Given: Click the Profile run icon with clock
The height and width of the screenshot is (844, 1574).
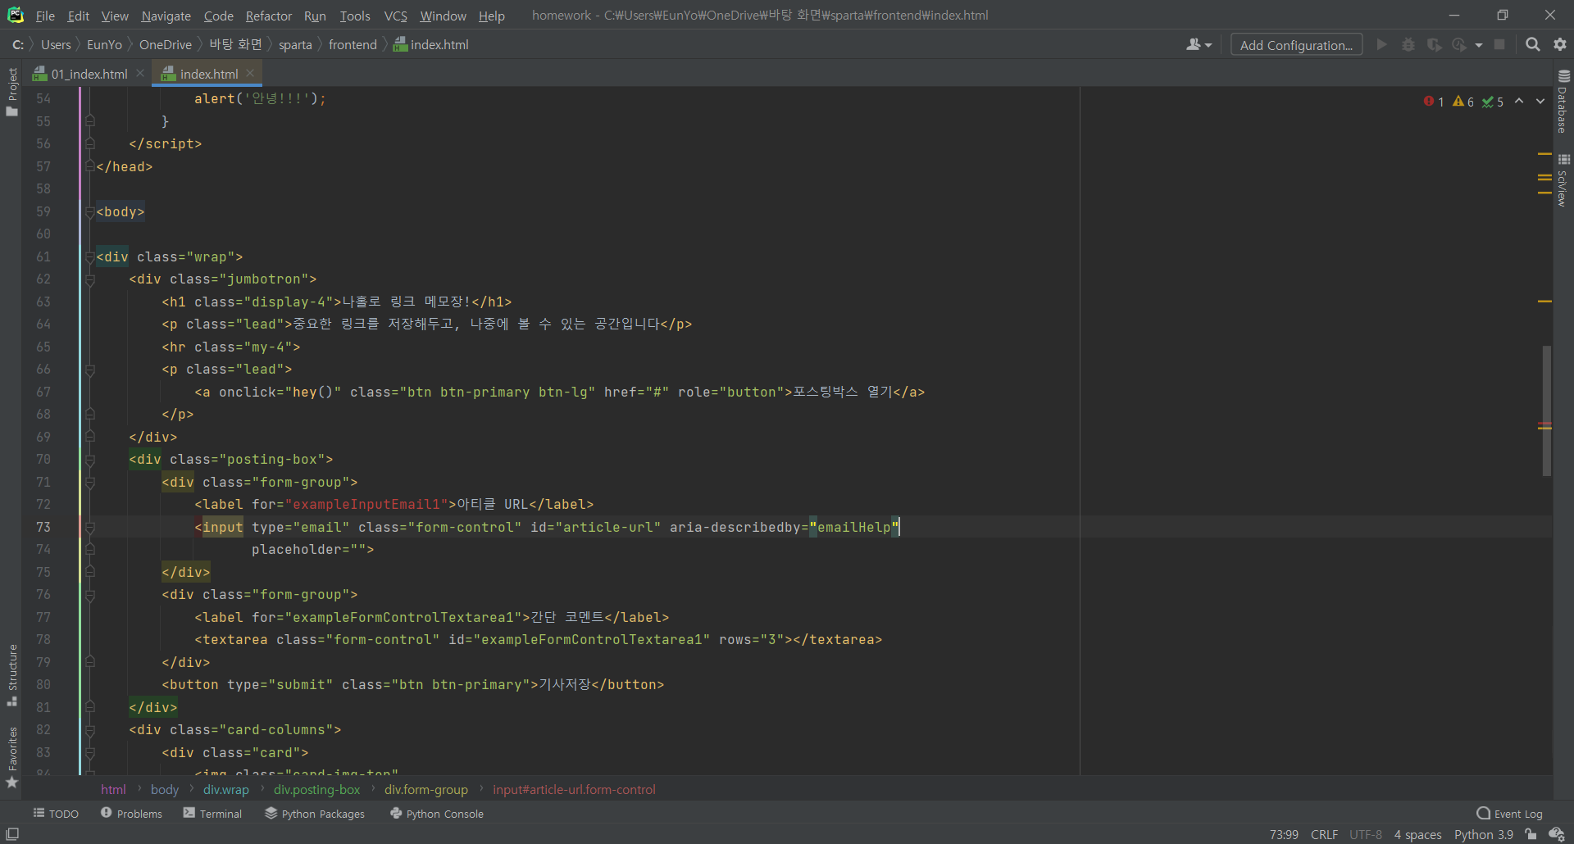Looking at the screenshot, I should [x=1459, y=45].
